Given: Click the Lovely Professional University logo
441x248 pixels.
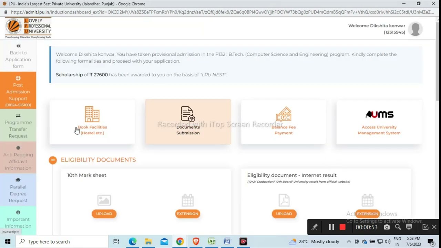Looking at the screenshot, I should pyautogui.click(x=28, y=28).
